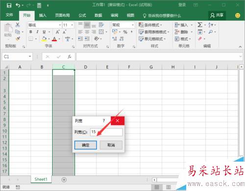Screen dimensions: 245x191
Task: Click Align Right icon
Action: tap(94, 32)
